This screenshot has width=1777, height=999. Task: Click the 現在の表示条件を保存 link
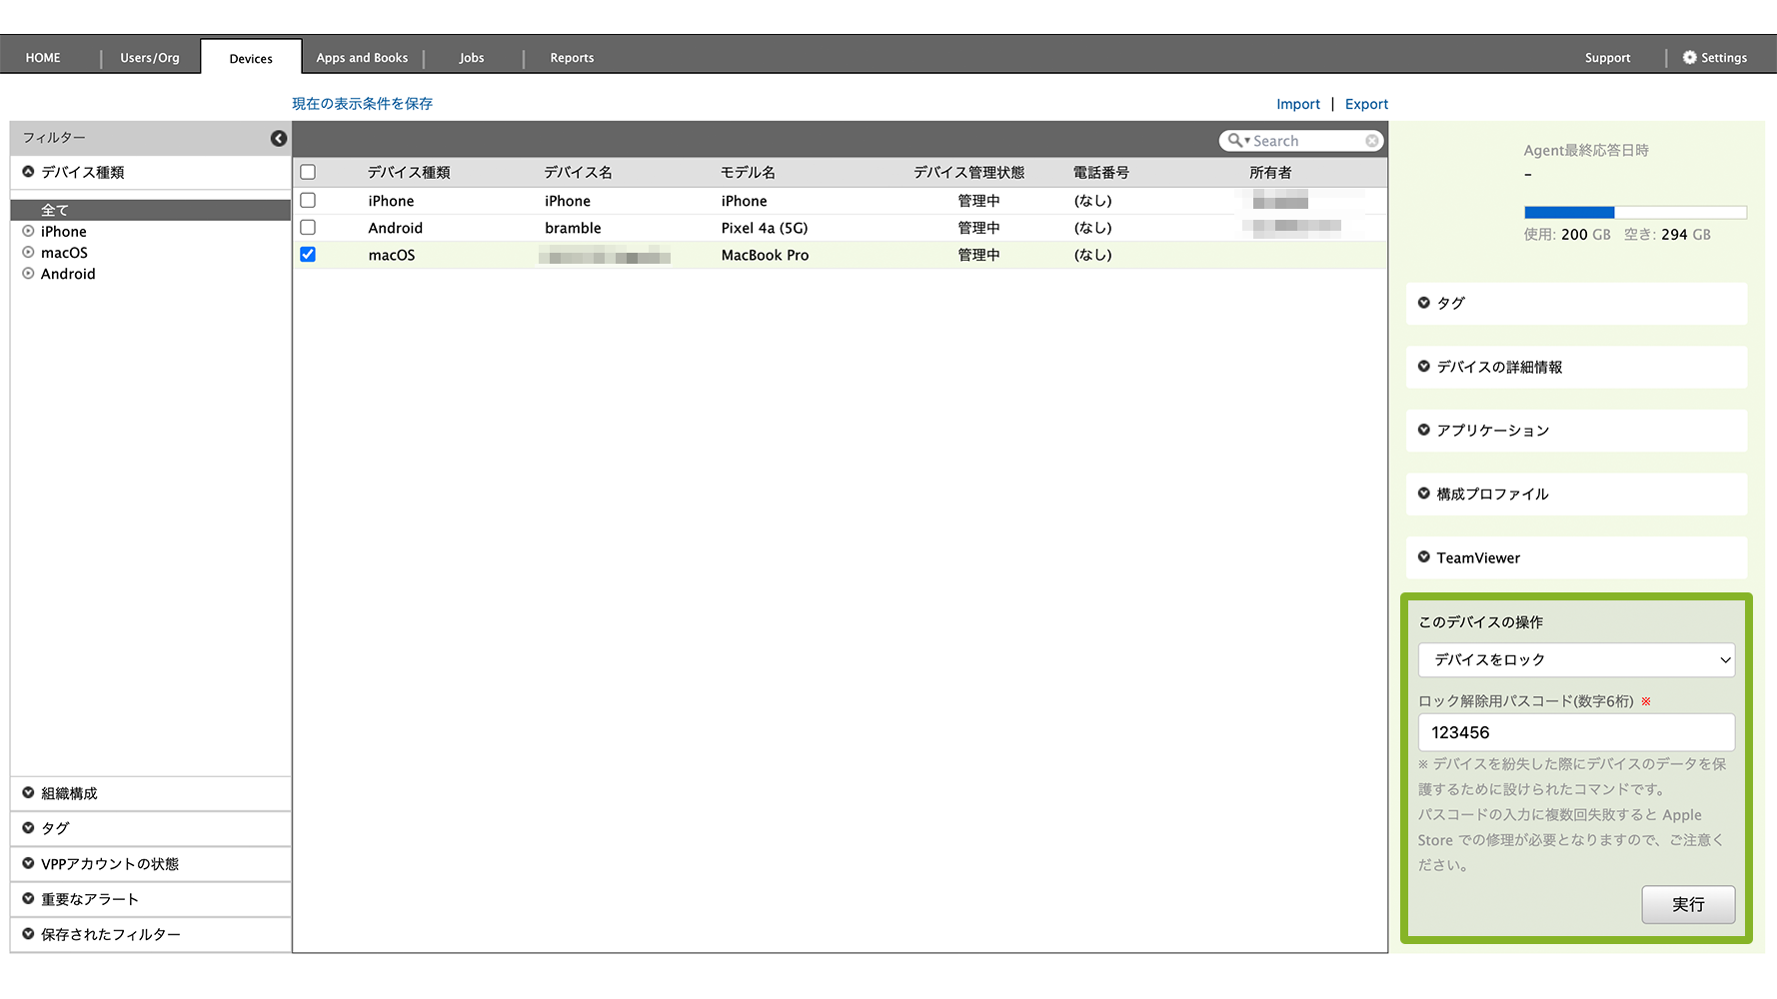pyautogui.click(x=362, y=104)
